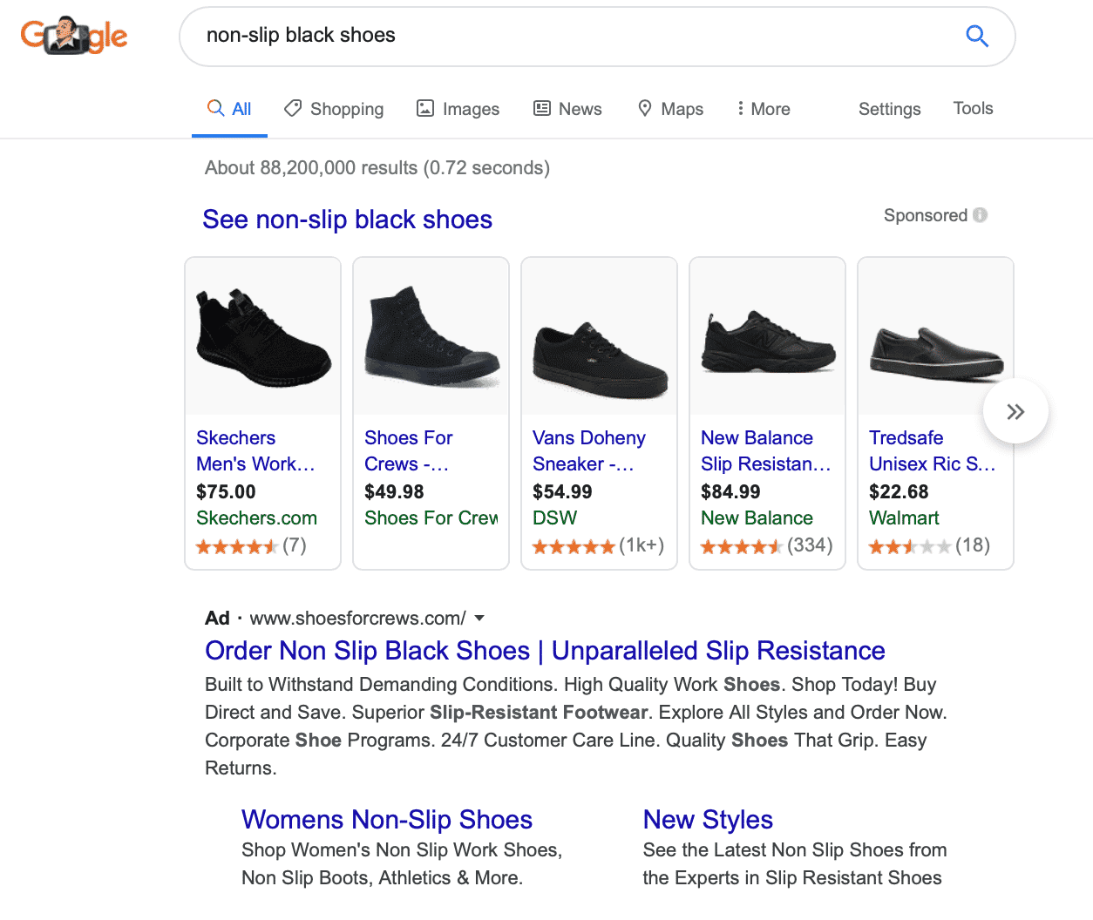The image size is (1093, 920).
Task: Open Skechers Men's Work product link
Action: pos(255,450)
